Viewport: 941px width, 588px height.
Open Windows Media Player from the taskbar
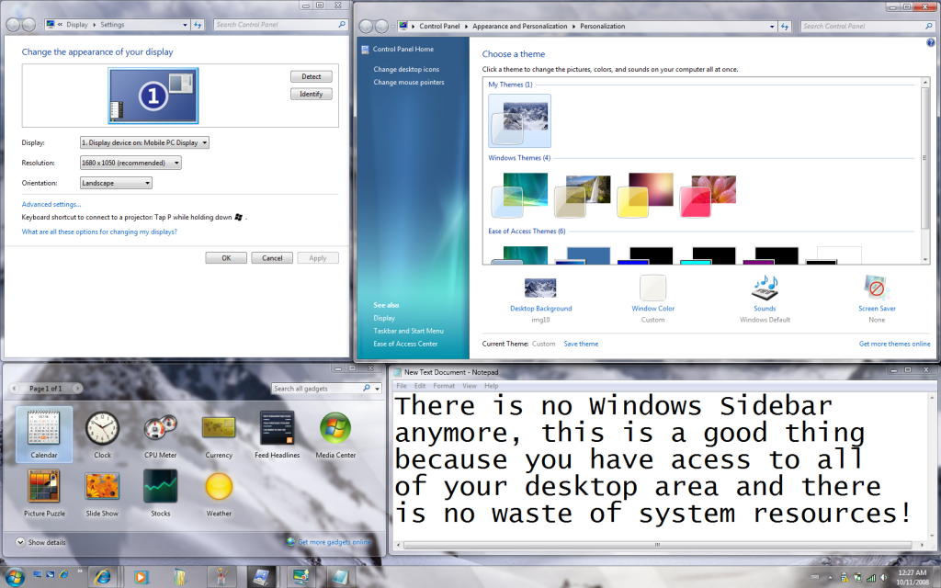(141, 577)
